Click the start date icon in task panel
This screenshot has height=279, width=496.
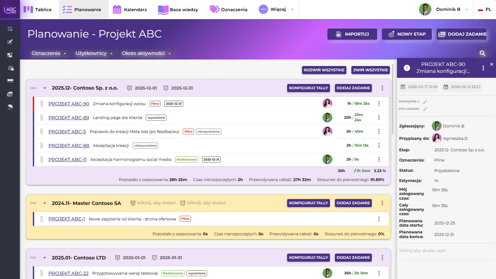(403, 87)
